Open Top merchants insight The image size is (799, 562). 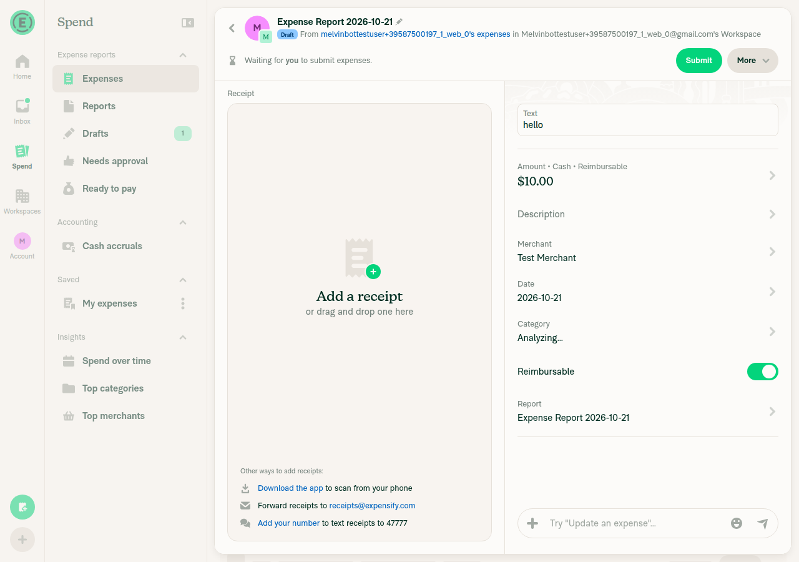pyautogui.click(x=125, y=416)
